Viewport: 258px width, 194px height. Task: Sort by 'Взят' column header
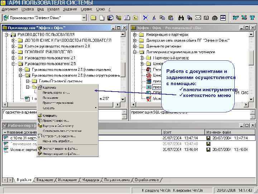point(183,132)
